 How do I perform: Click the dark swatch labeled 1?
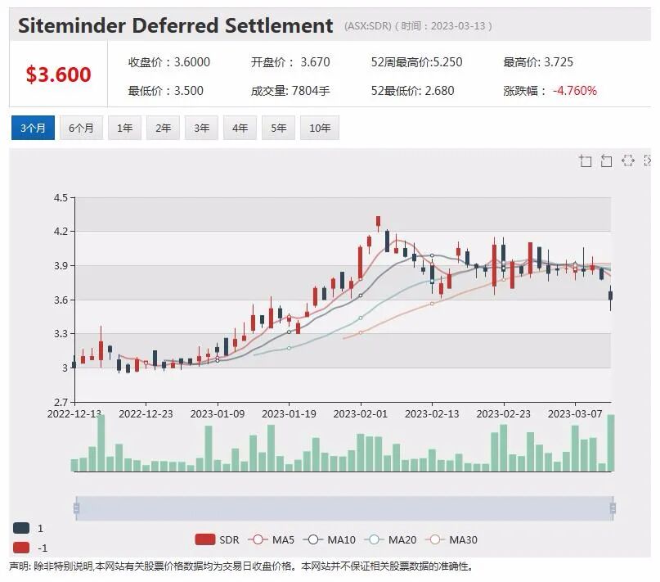pyautogui.click(x=21, y=528)
